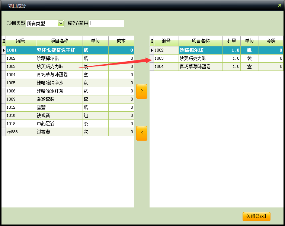Select right list row 真巧草莓味蛋卷
285x226 pixels.
[x=217, y=66]
